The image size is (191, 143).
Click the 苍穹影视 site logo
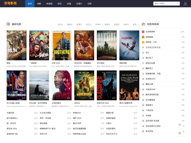(x=10, y=3)
